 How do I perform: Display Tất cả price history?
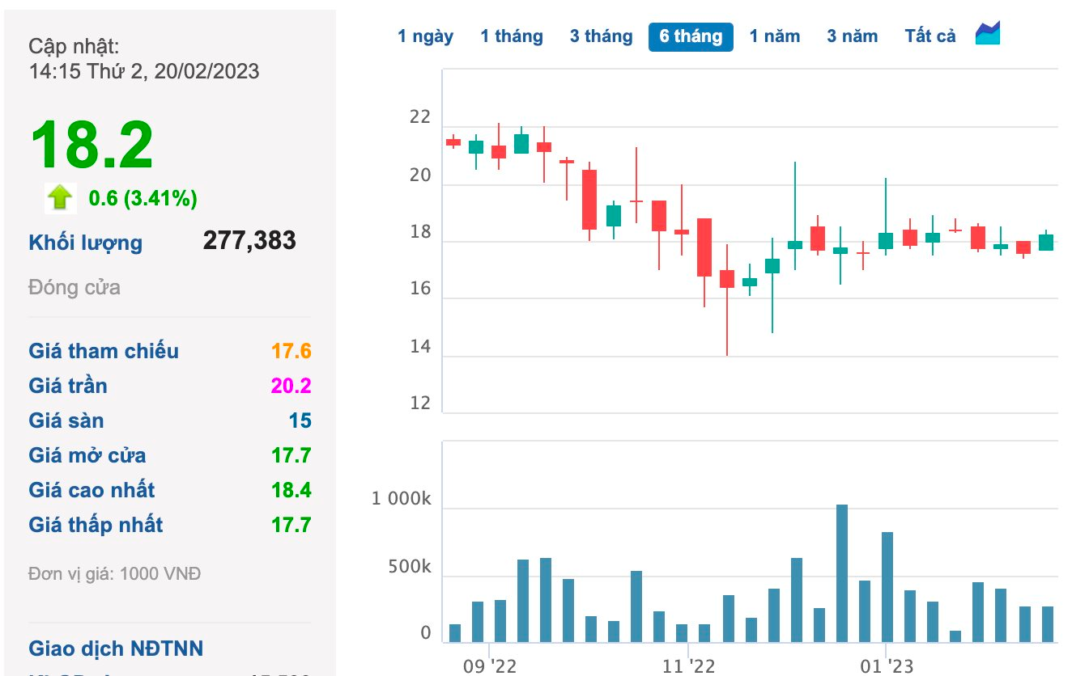tap(930, 36)
